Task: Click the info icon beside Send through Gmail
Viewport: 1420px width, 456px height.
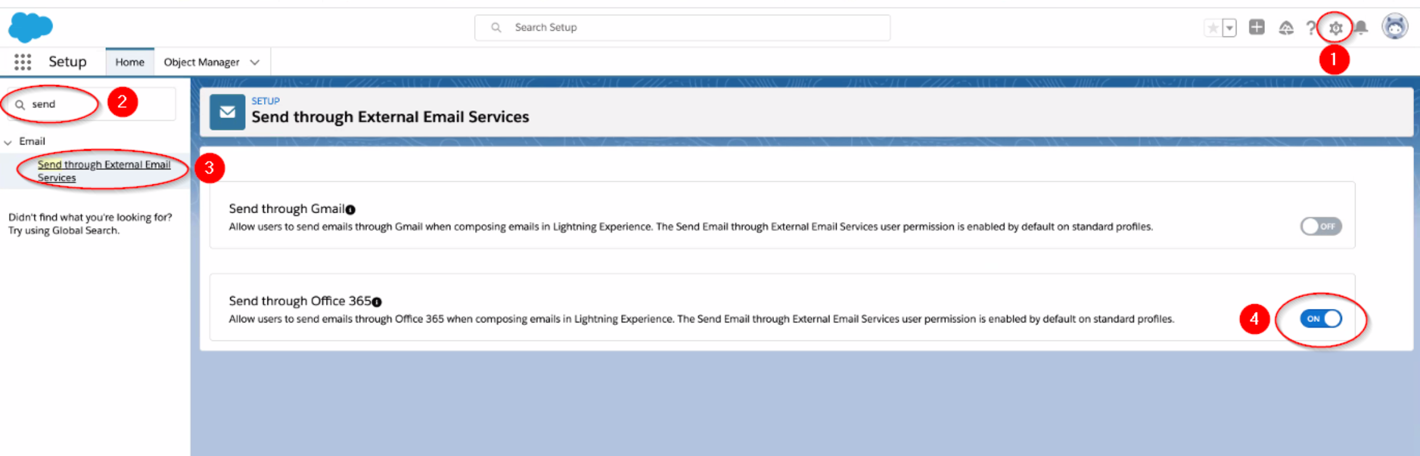Action: (x=350, y=210)
